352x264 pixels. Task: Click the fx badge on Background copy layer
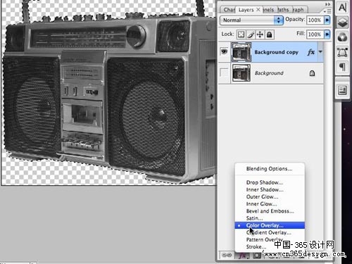click(x=311, y=52)
